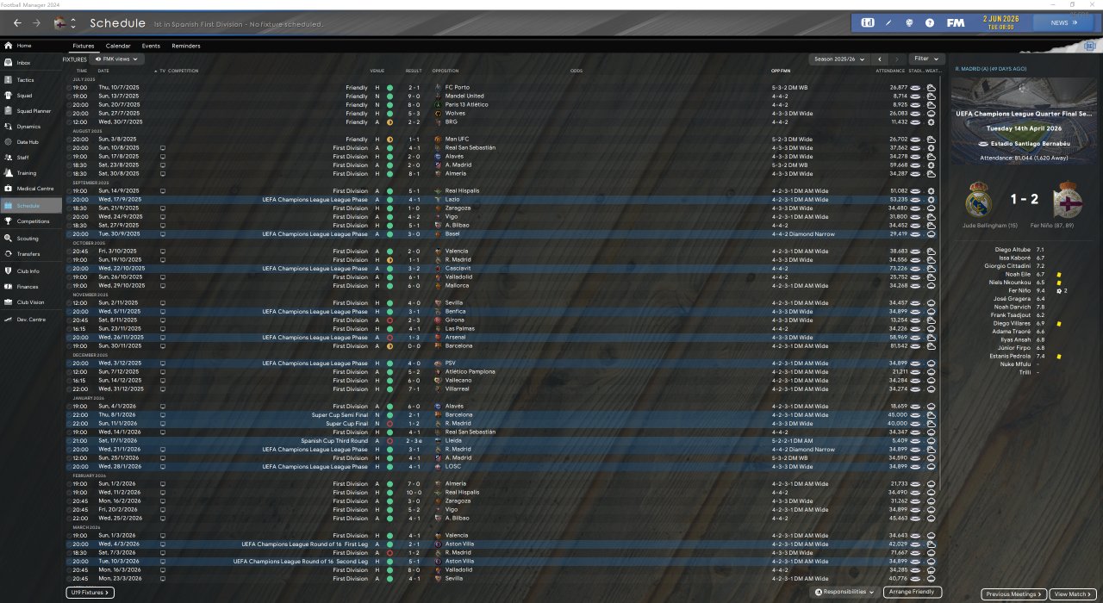
Task: Open Squad in the sidebar
Action: point(31,96)
